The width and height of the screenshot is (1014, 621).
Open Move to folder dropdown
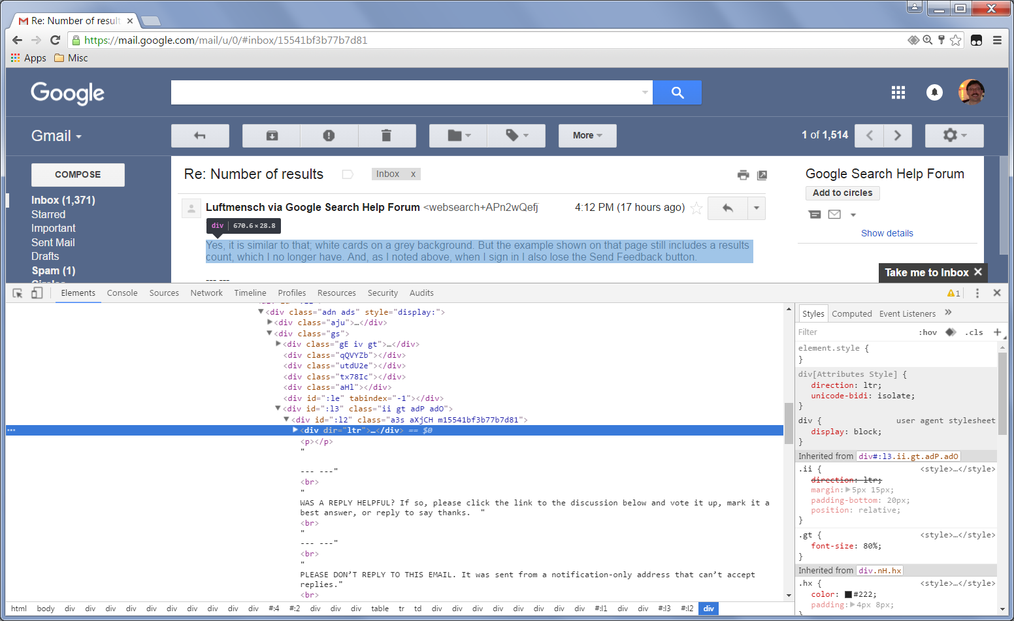[458, 136]
